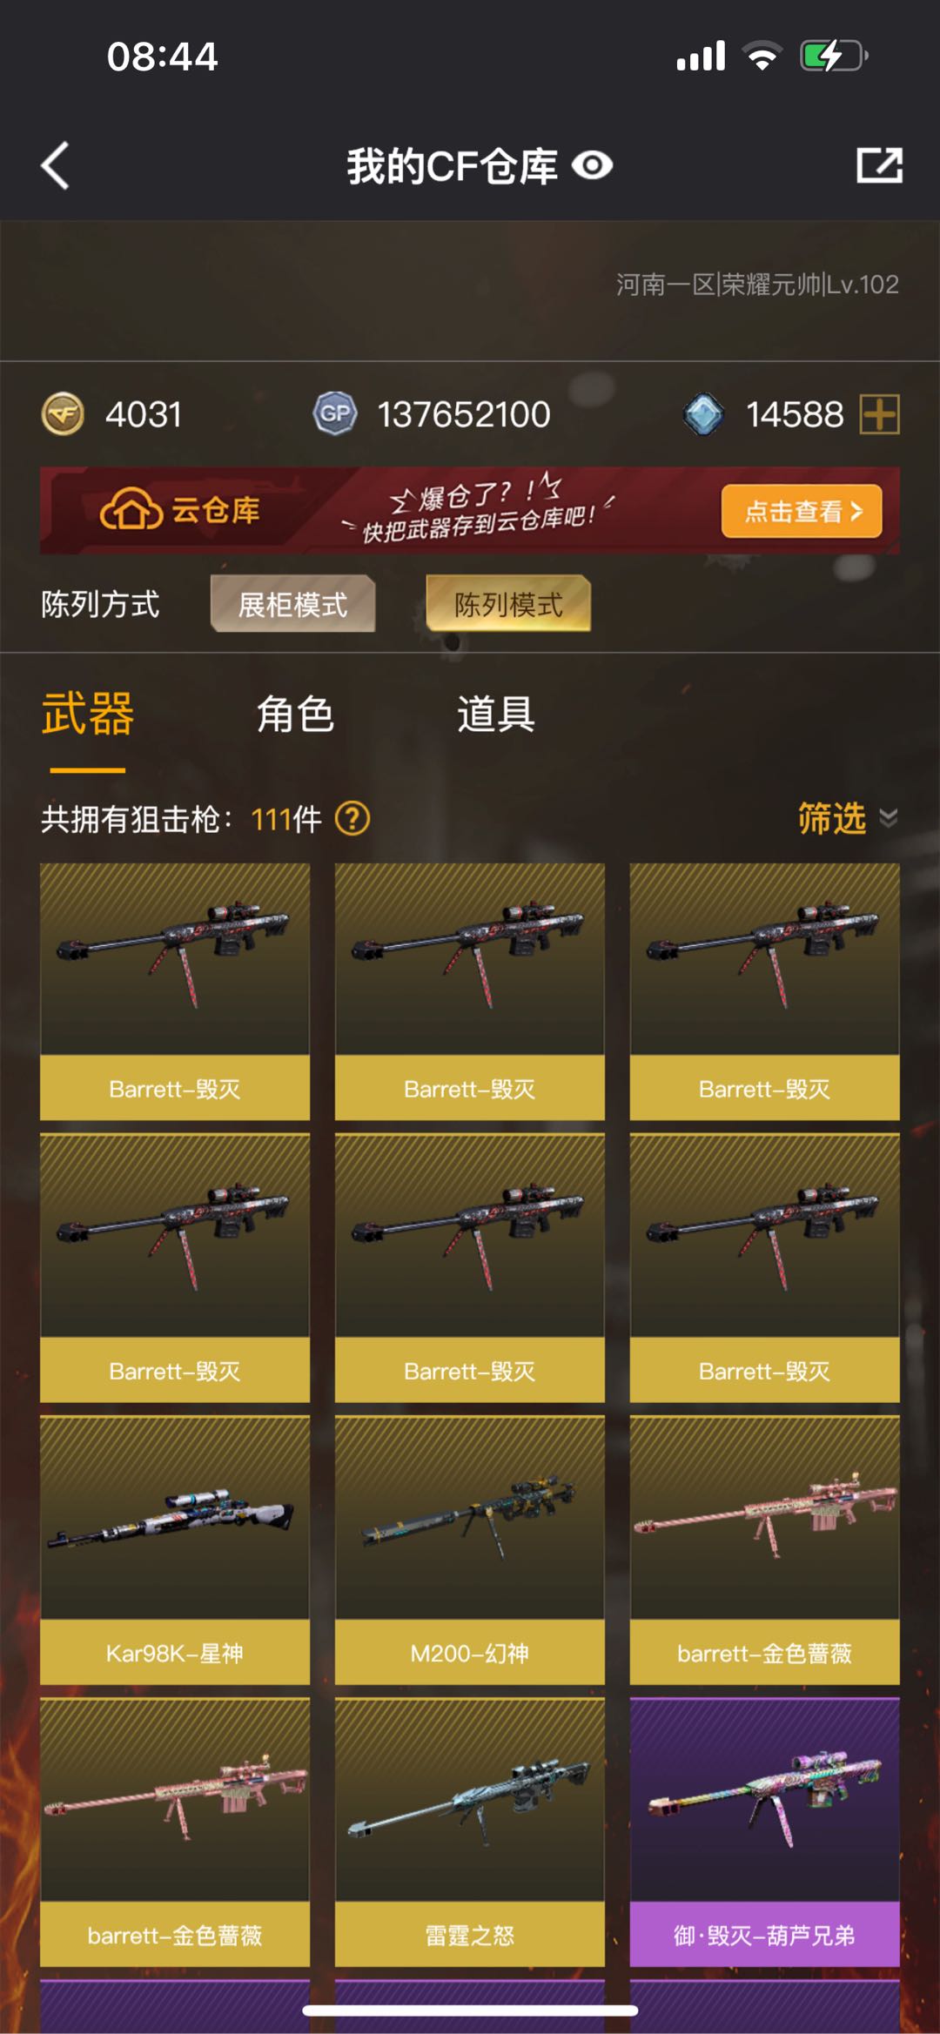
Task: Open the share/export icon at top right
Action: pos(879,165)
